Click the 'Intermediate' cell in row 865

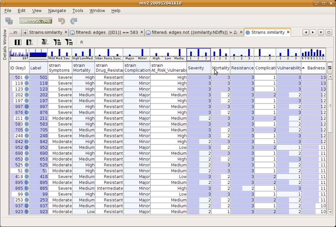109,188
